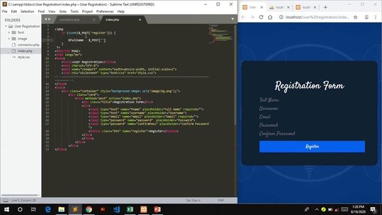Click the Email input field
Viewport: 382px width, 215px height.
312,117
